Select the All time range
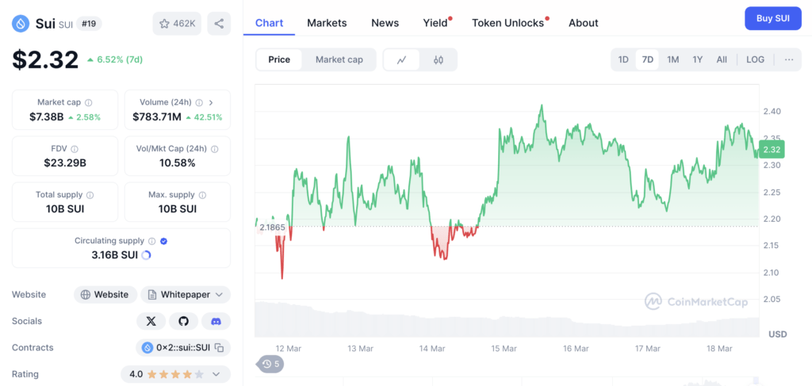 [x=722, y=59]
